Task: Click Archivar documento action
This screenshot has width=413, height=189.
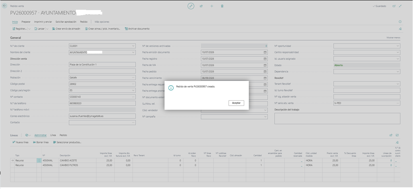Action: click(x=137, y=29)
